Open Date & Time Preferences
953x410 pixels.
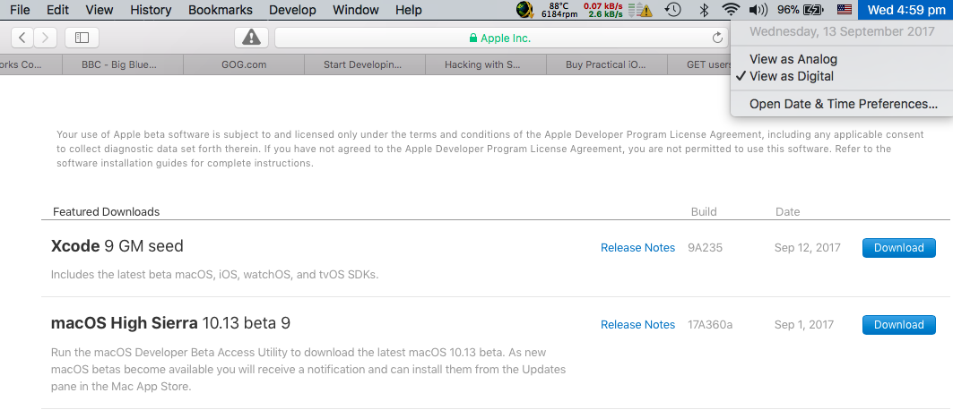click(x=842, y=105)
